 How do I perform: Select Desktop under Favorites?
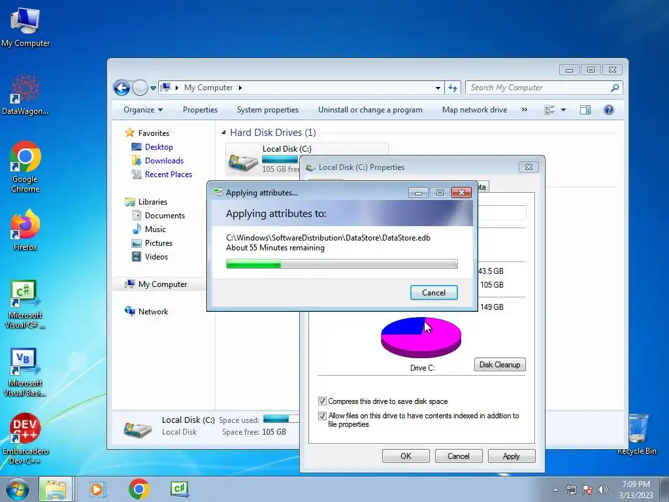coord(159,147)
